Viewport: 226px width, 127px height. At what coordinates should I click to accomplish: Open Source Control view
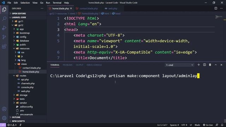click(4, 37)
